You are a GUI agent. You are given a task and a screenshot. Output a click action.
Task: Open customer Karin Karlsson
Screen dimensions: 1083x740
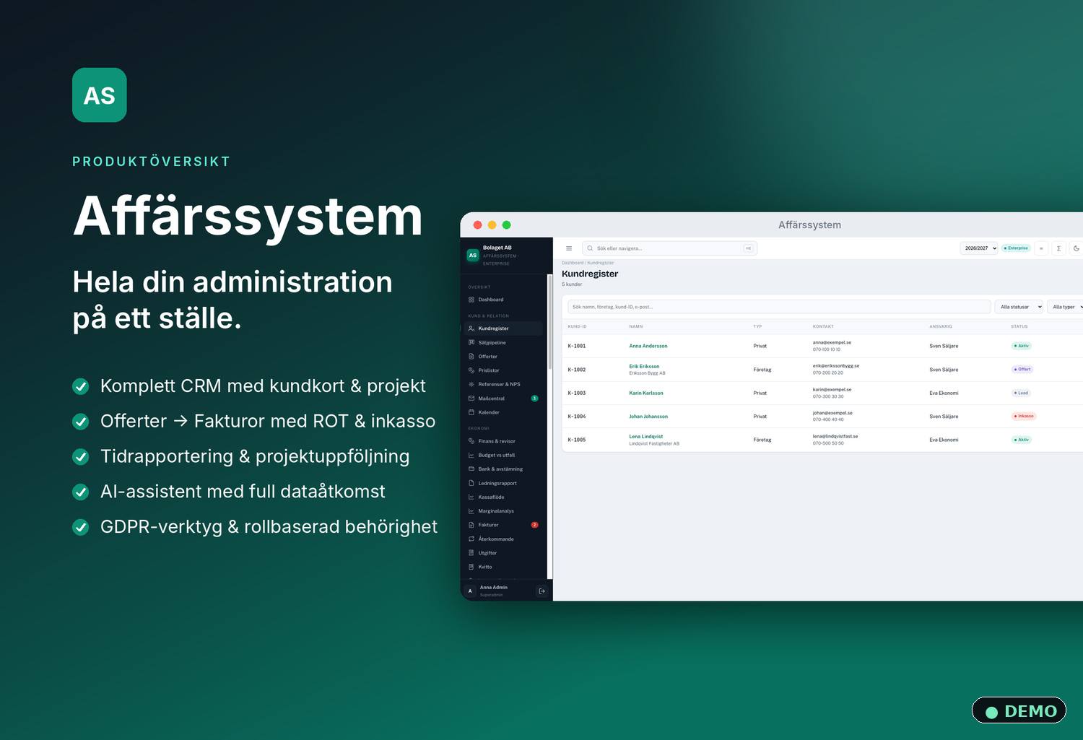pos(646,393)
